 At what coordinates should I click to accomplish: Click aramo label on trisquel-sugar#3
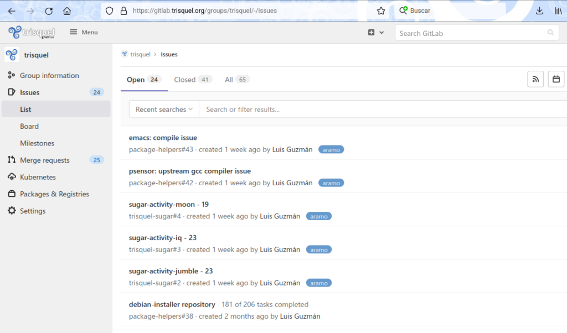click(x=318, y=249)
